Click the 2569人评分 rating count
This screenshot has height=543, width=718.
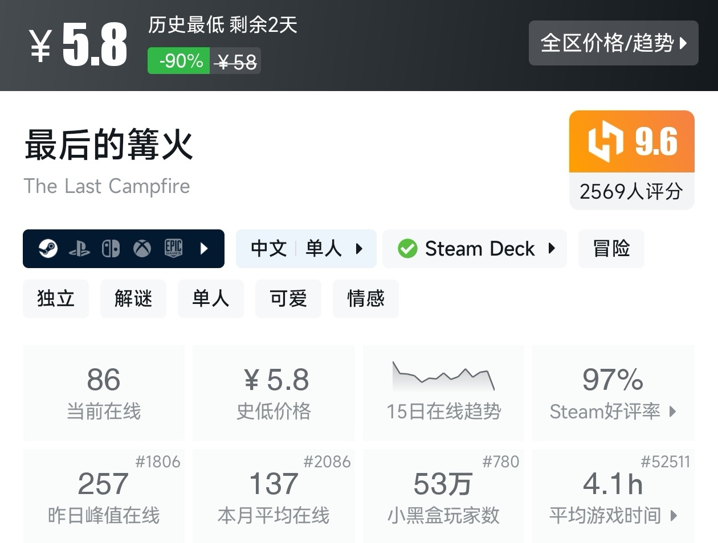pyautogui.click(x=631, y=192)
